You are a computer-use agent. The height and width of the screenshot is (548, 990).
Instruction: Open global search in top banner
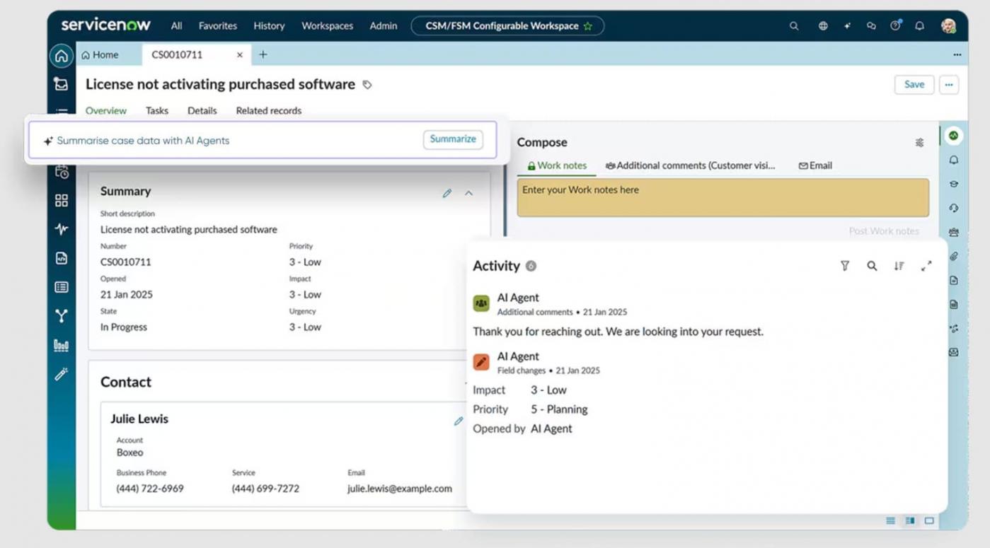pos(794,26)
